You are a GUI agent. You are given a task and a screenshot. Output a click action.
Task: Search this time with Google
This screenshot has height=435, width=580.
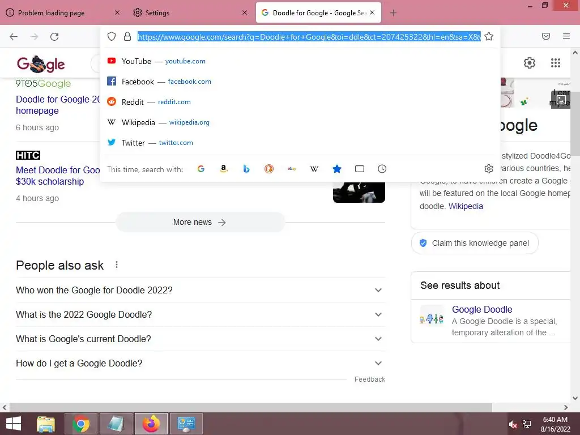(x=201, y=169)
